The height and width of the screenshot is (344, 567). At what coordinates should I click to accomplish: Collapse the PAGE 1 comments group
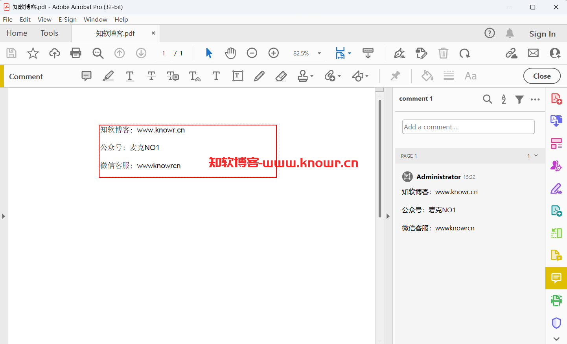(536, 156)
